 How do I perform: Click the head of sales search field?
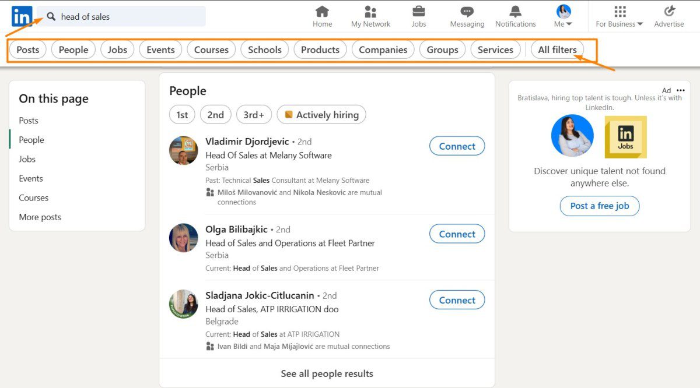(121, 16)
